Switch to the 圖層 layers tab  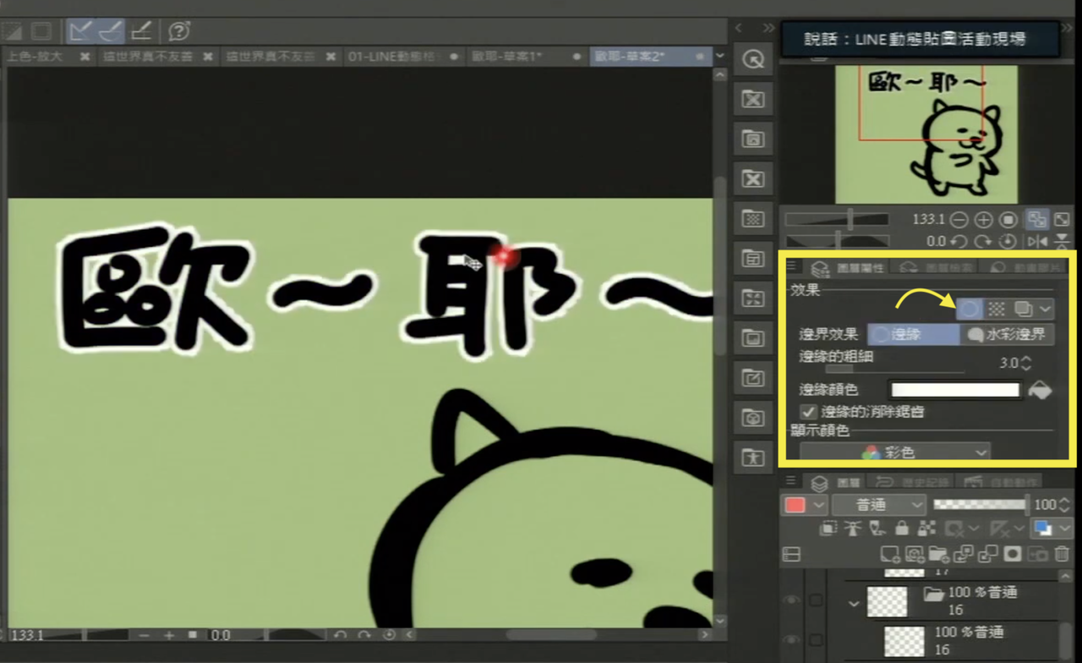tap(838, 482)
